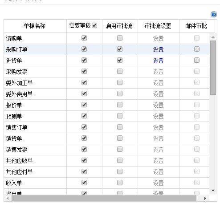Click the 邮件审批 column header
This screenshot has width=220, height=203.
tap(196, 26)
